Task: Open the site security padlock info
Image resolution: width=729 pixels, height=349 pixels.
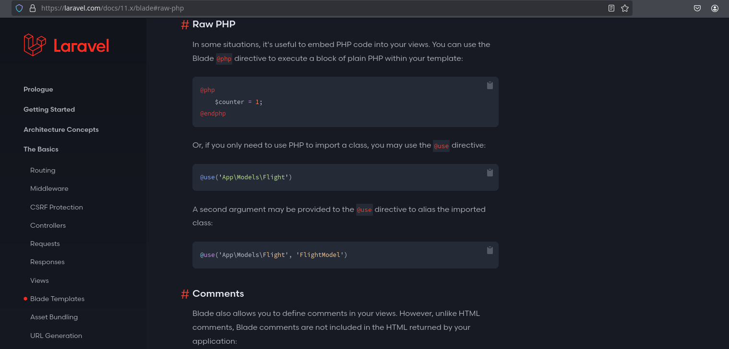Action: tap(33, 8)
